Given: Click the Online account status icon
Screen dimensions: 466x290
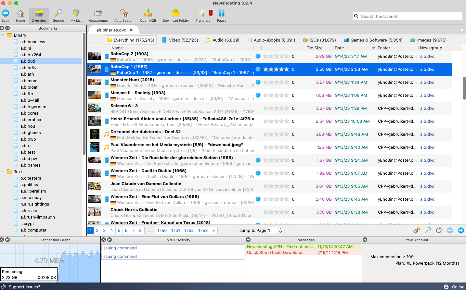Looking at the screenshot, I should coord(446,287).
